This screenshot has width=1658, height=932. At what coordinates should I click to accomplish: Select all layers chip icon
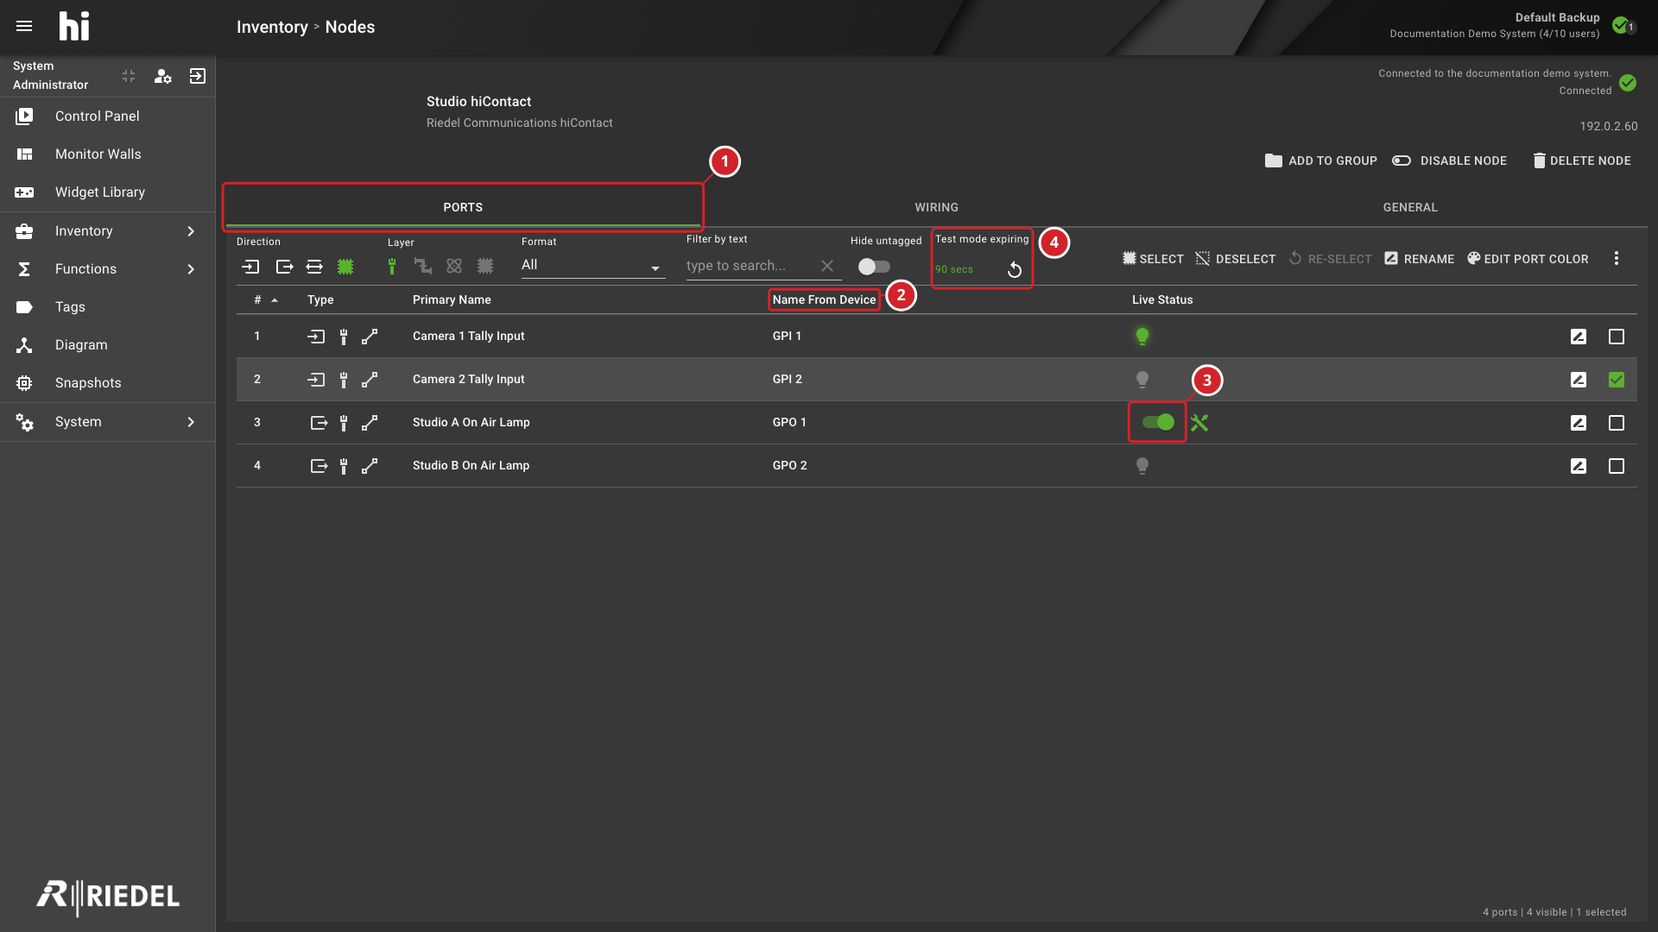485,267
